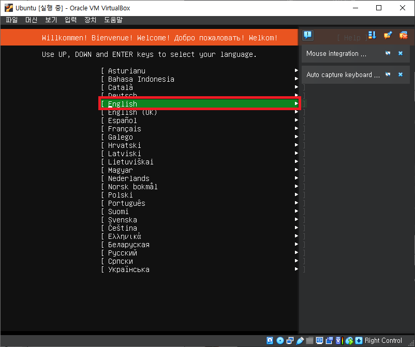
Task: Open the 입력 menu
Action: (x=71, y=20)
